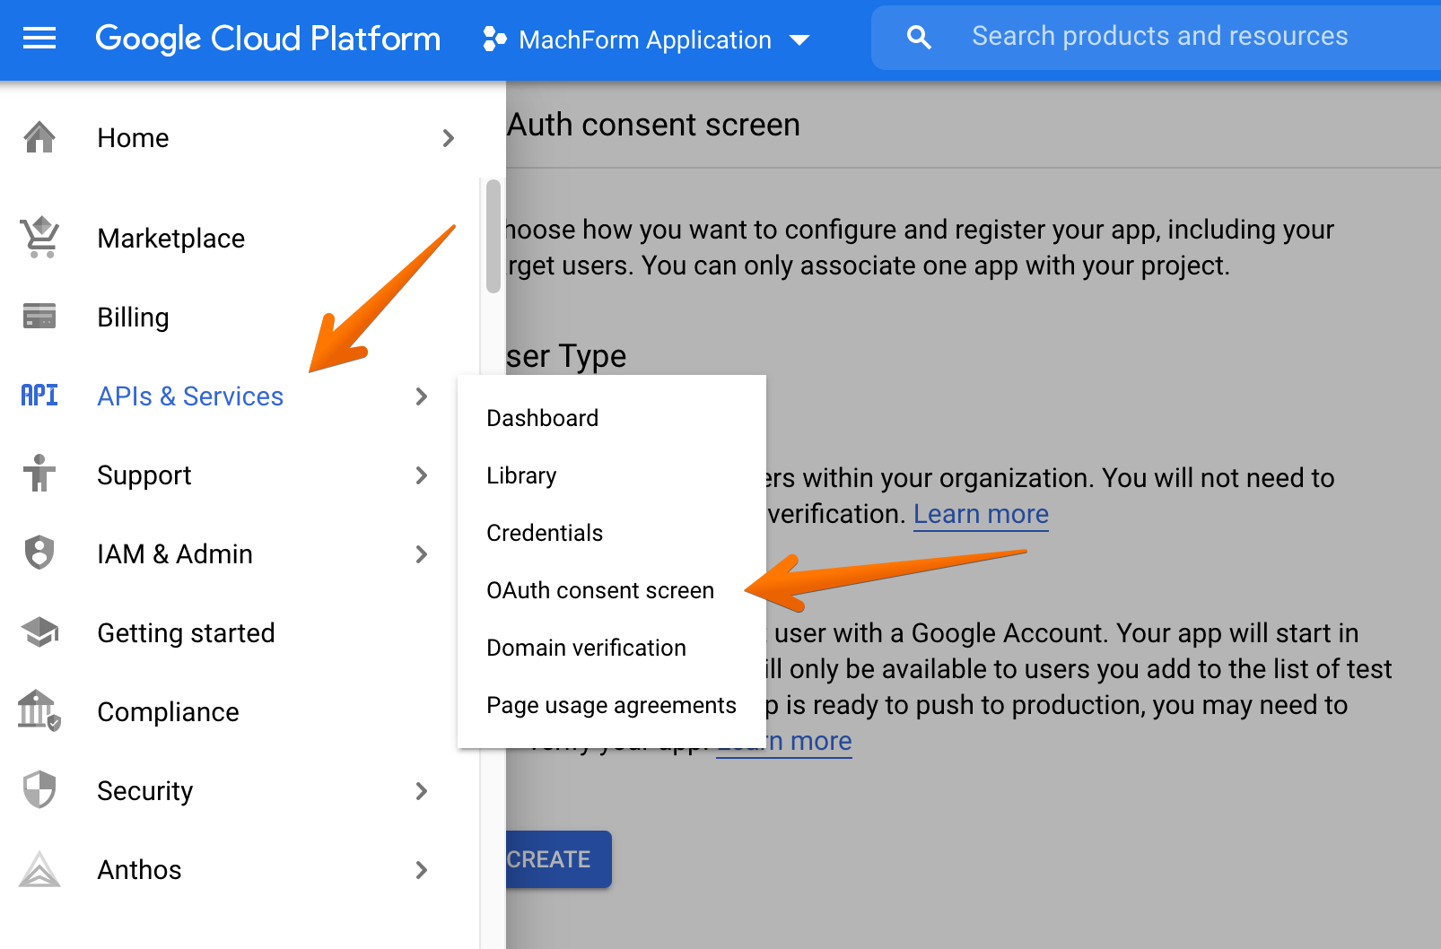Click the Compliance building icon
Screen dimensions: 1441x949
coord(39,711)
